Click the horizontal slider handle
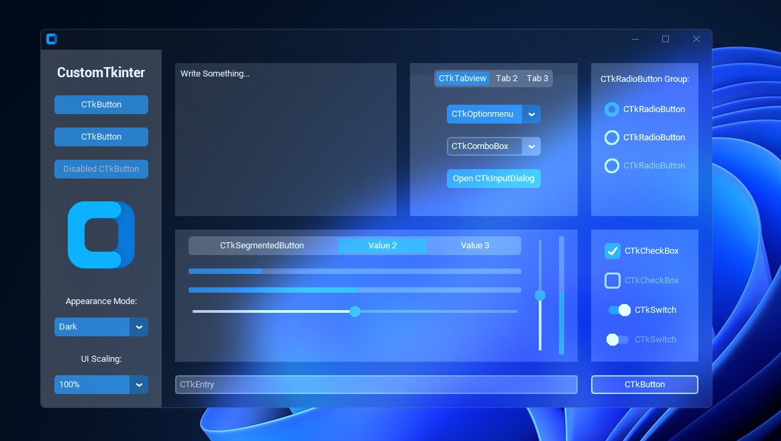 pyautogui.click(x=355, y=311)
